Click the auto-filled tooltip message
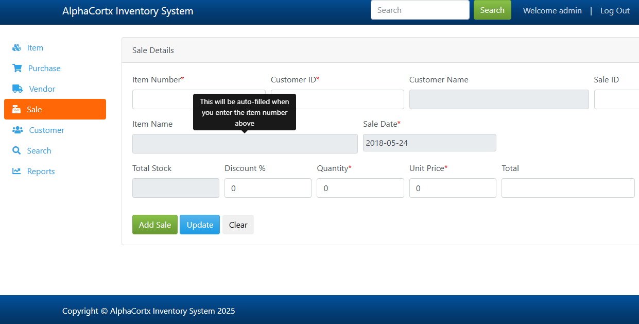This screenshot has height=324, width=639. tap(245, 112)
